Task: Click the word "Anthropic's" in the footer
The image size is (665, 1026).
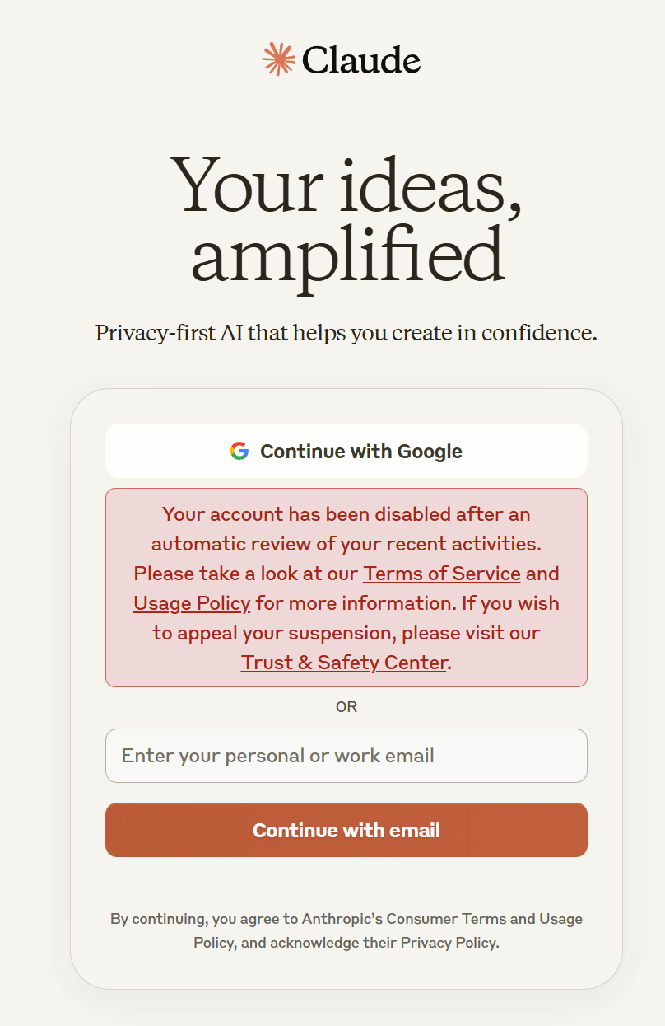Action: pyautogui.click(x=342, y=919)
